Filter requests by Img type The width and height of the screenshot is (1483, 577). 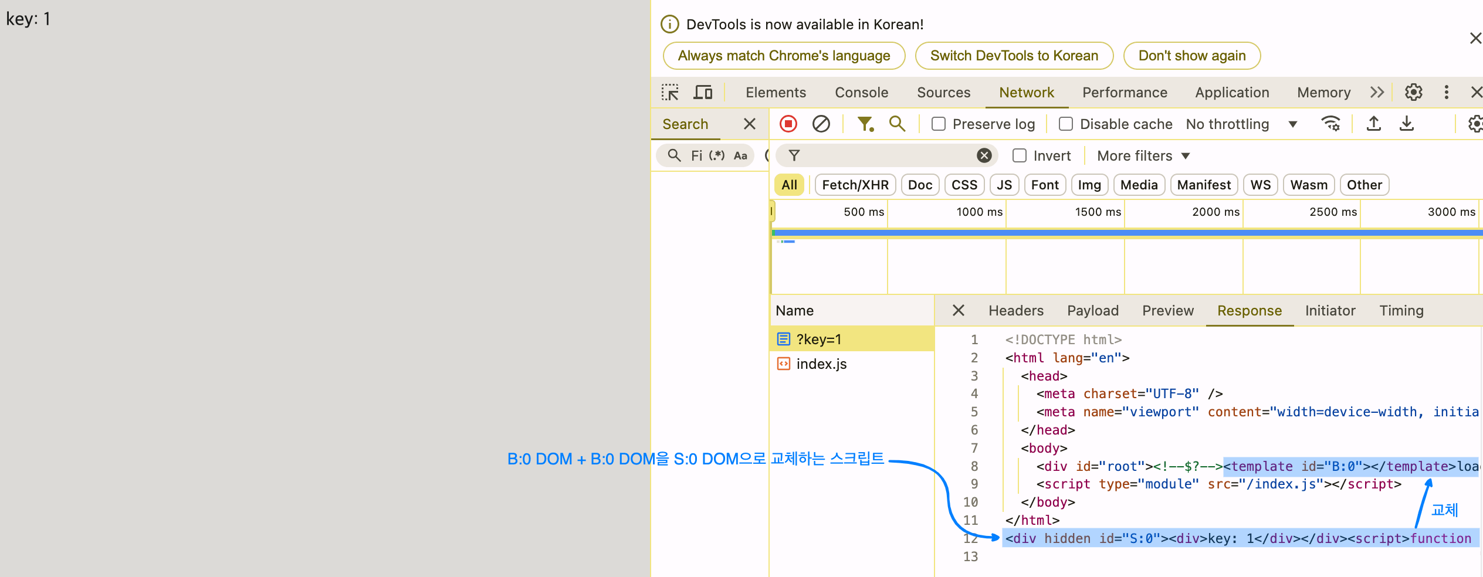pyautogui.click(x=1089, y=185)
